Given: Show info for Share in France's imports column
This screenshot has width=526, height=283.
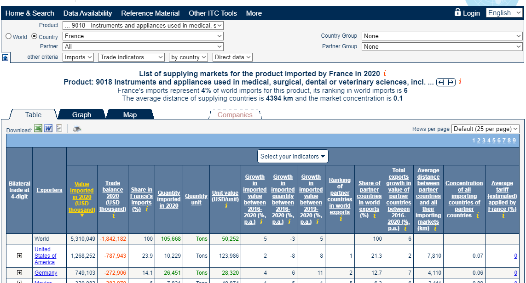Looking at the screenshot, I should 147,209.
